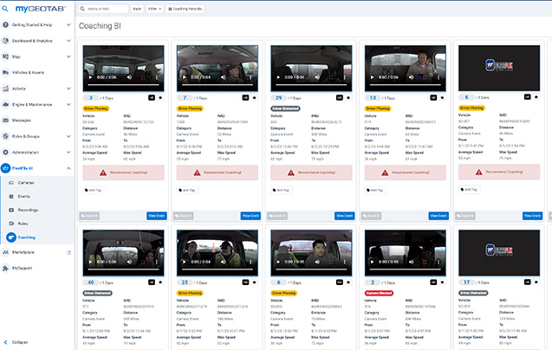
Task: Mute the video on the card scored 7
Action: click(224, 77)
